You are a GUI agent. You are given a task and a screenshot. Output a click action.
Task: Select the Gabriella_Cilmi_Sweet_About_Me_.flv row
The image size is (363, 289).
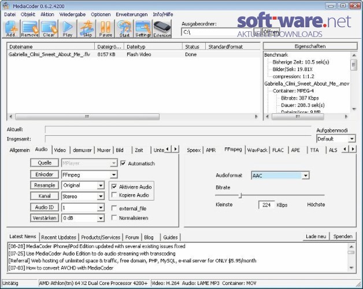134,54
